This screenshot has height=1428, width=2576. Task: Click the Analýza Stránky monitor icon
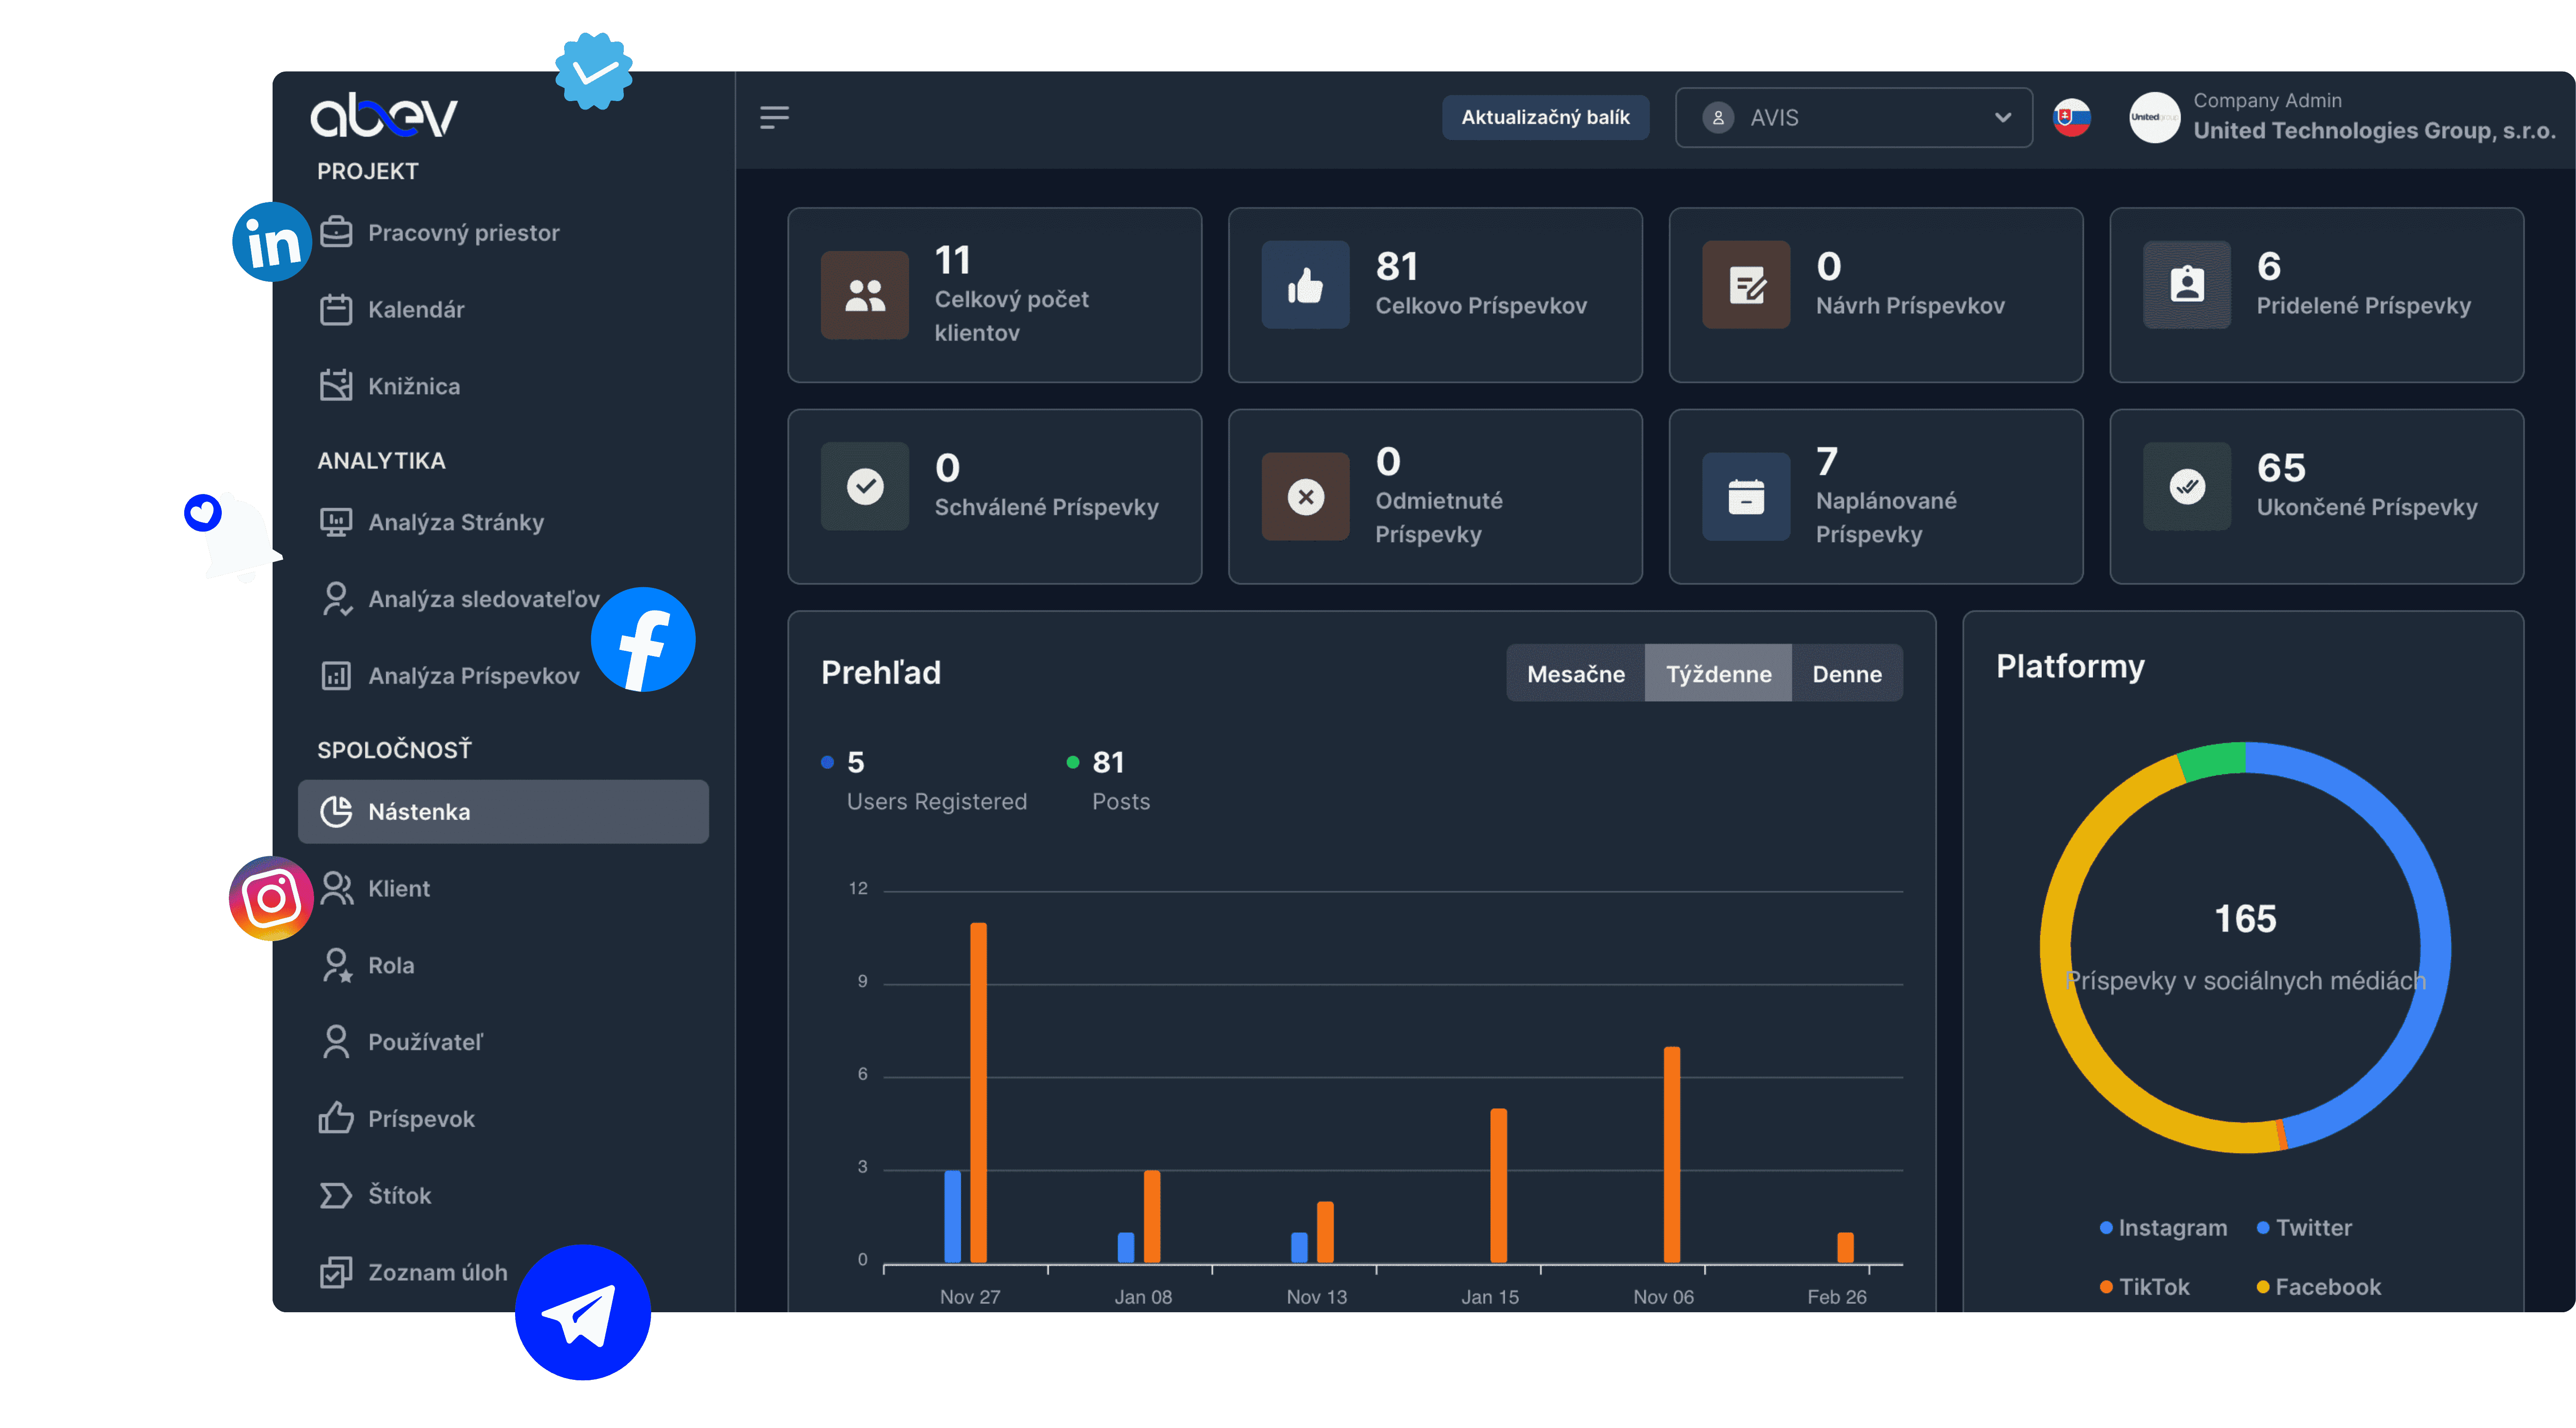[x=336, y=522]
